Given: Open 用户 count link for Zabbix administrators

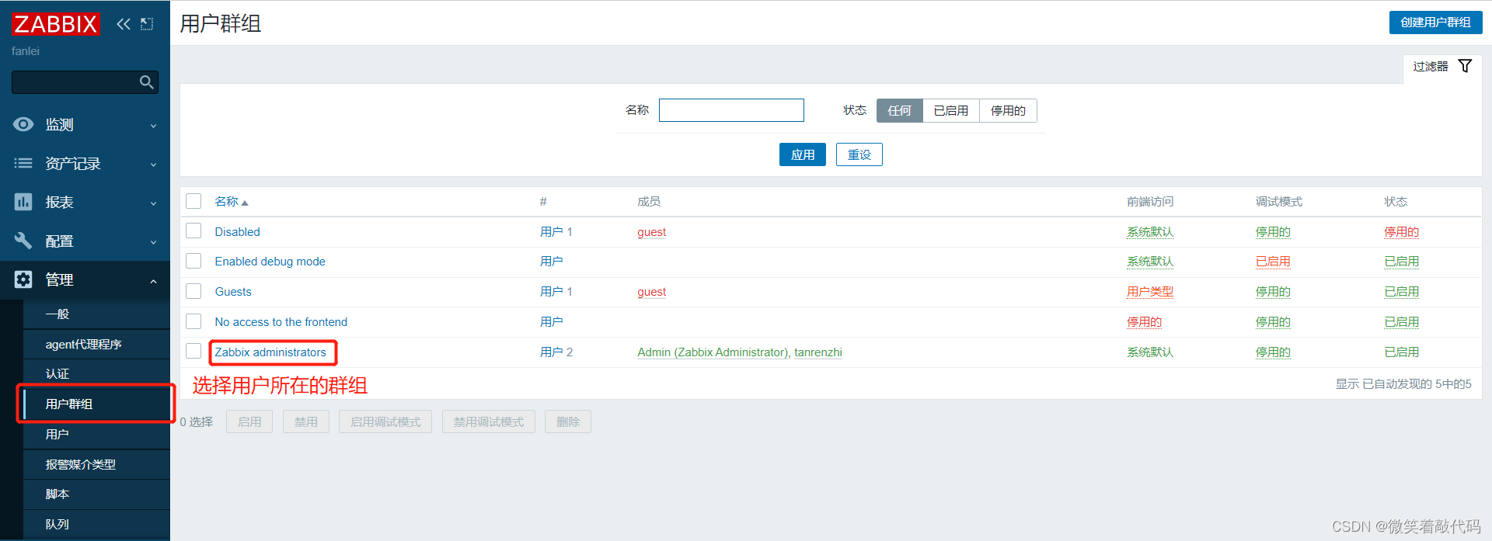Looking at the screenshot, I should point(552,352).
